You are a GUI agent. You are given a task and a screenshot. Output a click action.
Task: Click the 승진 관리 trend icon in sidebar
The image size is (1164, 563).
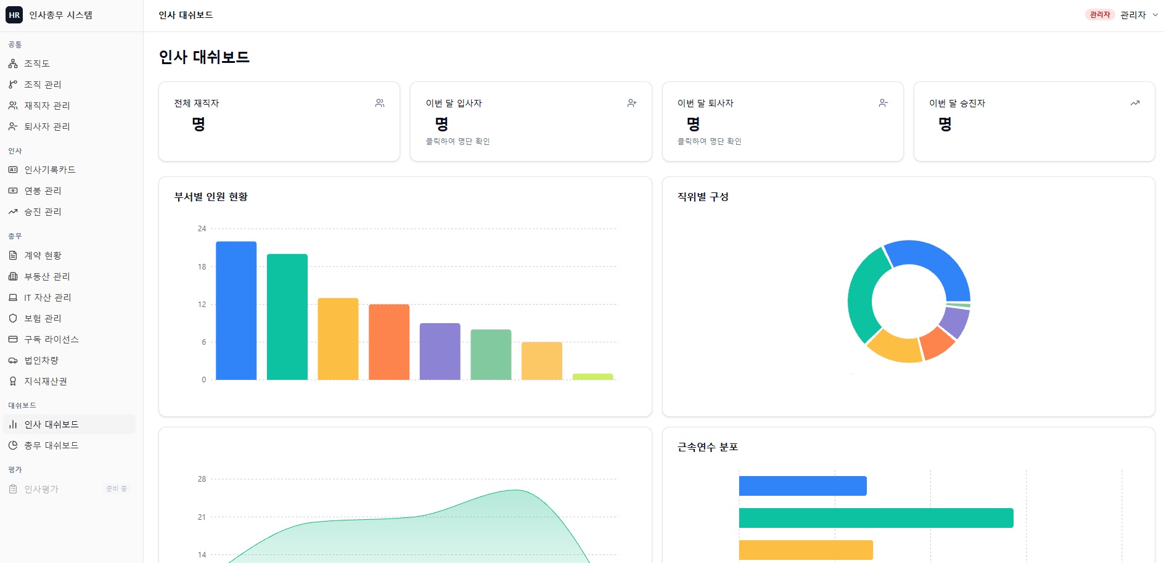[x=13, y=212]
